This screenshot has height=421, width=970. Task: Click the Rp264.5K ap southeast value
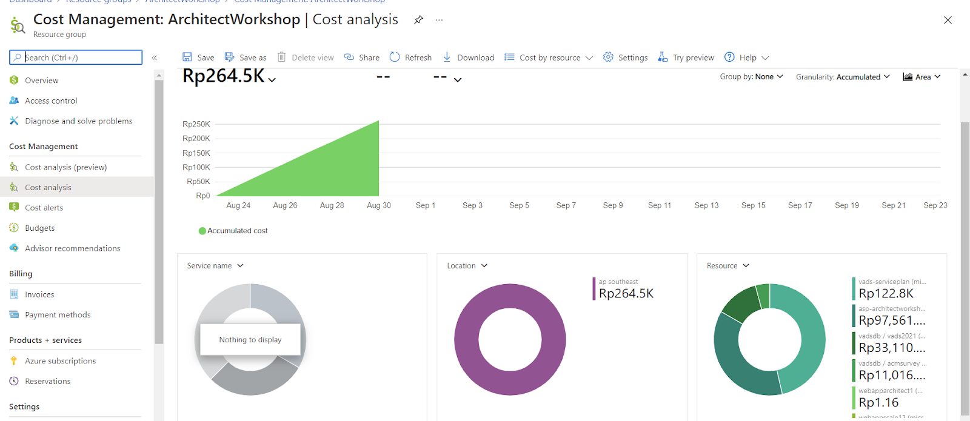click(x=626, y=294)
